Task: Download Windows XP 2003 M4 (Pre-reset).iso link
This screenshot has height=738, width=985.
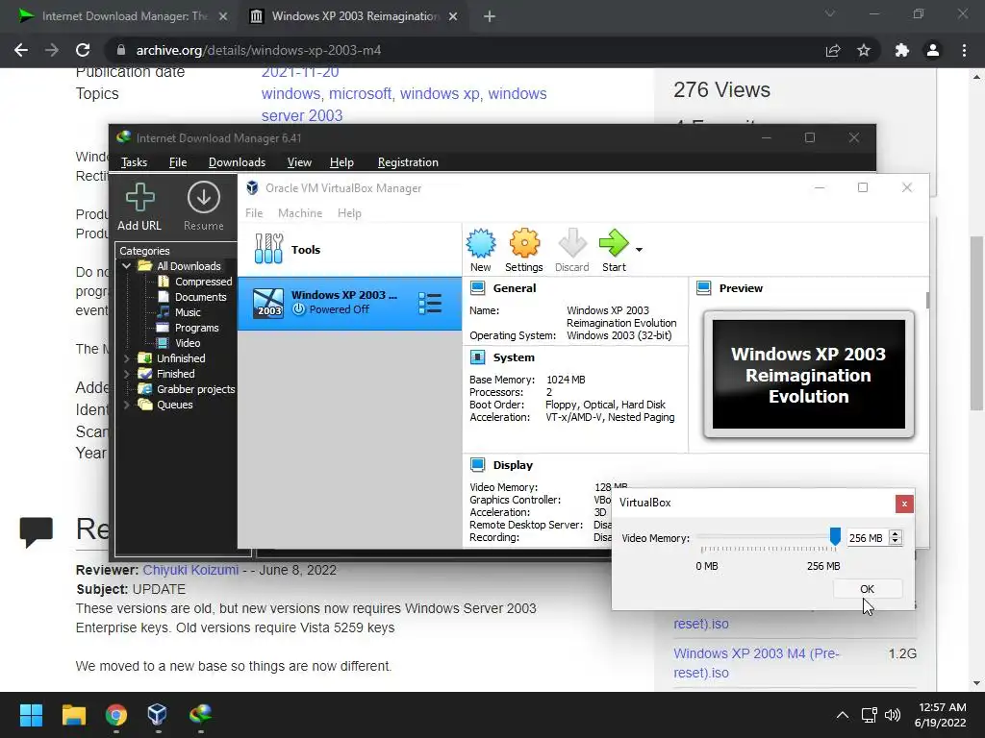Action: tap(756, 663)
